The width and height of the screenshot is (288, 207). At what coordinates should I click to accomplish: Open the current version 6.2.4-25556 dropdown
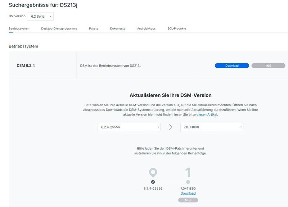(129, 127)
